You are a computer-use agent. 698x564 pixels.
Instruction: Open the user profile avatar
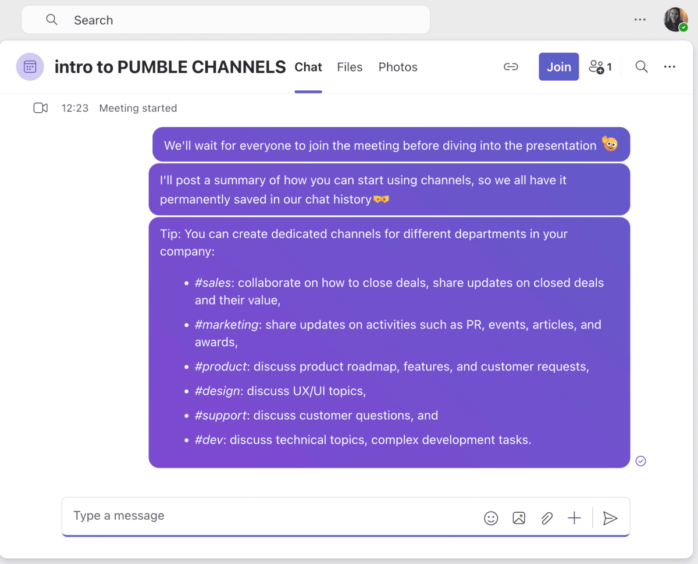point(676,20)
